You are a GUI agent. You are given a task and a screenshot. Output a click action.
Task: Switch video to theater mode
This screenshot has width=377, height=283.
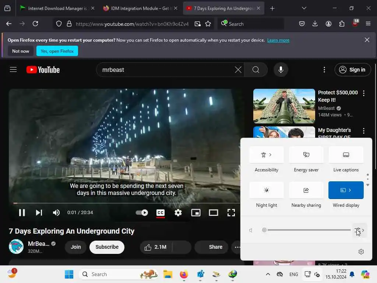(214, 213)
